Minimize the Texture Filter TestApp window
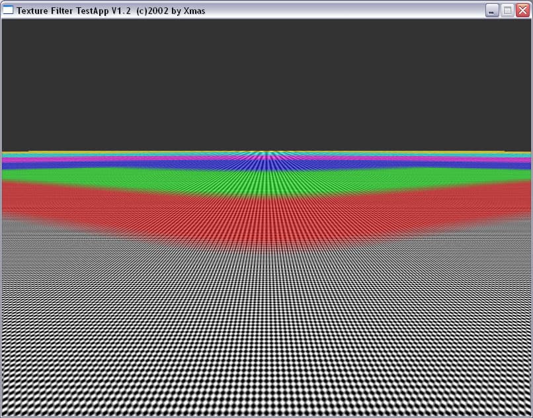Image resolution: width=533 pixels, height=418 pixels. 492,11
